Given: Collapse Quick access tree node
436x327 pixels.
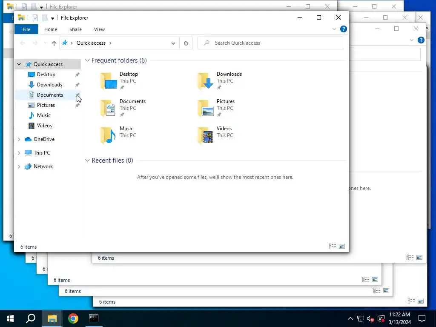Looking at the screenshot, I should click(x=19, y=64).
